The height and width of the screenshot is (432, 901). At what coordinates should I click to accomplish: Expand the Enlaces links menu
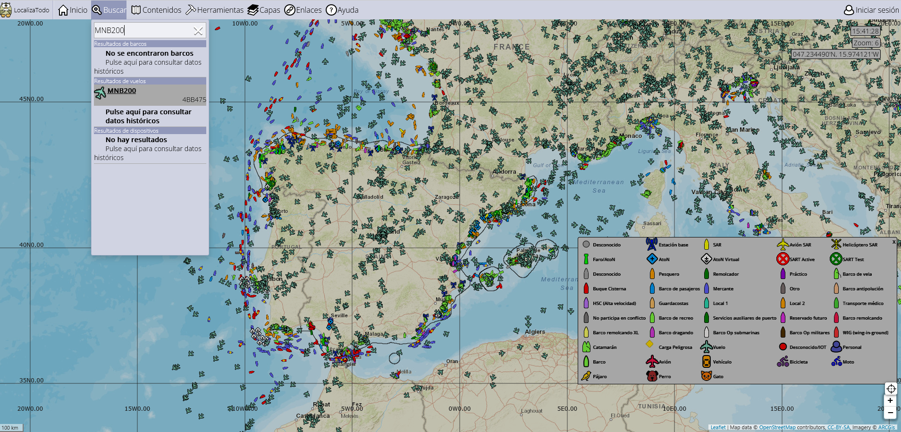[303, 10]
